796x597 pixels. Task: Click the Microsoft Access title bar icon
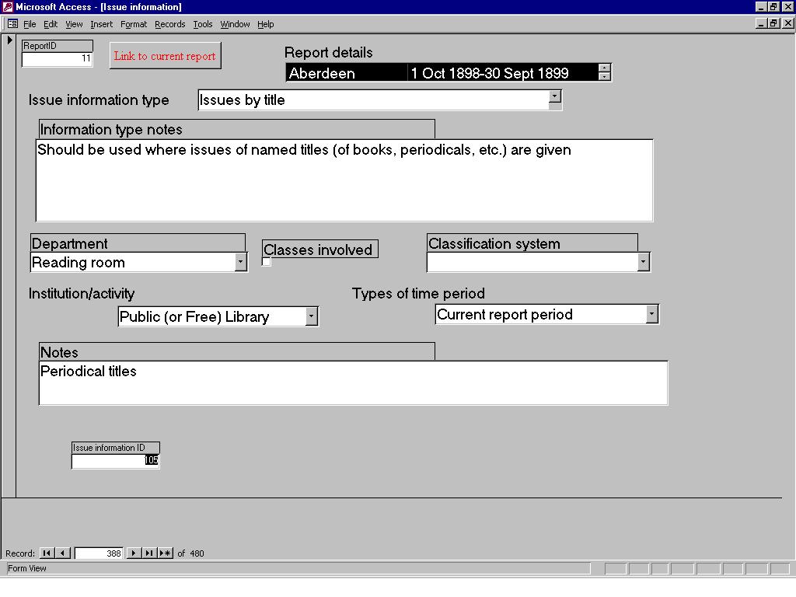coord(7,6)
